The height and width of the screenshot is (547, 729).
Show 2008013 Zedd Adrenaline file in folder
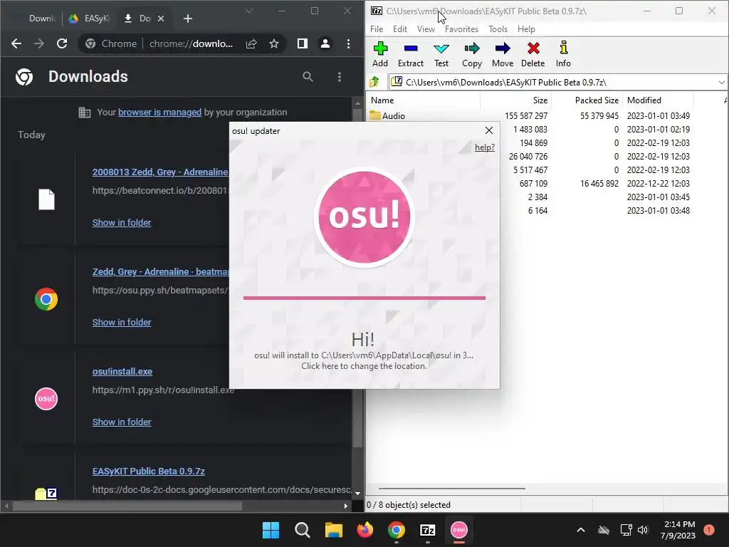tap(121, 222)
